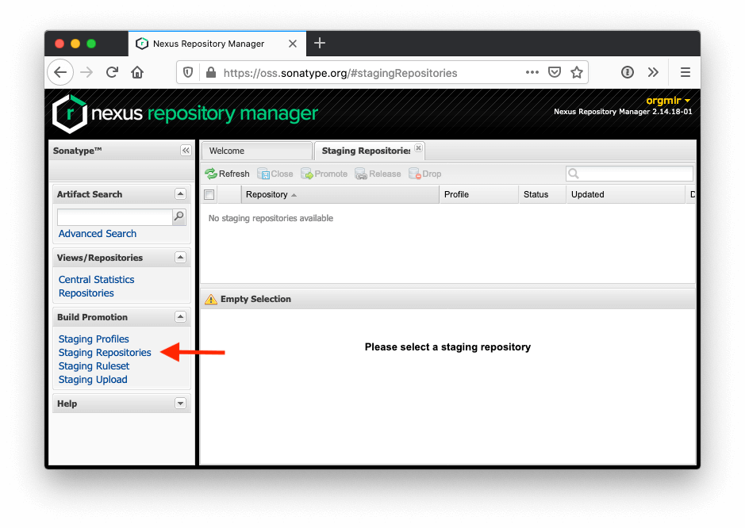745x528 pixels.
Task: Close the staging repository via toolbar
Action: [x=275, y=173]
